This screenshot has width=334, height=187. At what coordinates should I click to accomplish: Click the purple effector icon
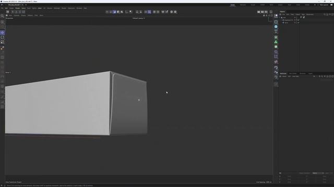(x=276, y=62)
